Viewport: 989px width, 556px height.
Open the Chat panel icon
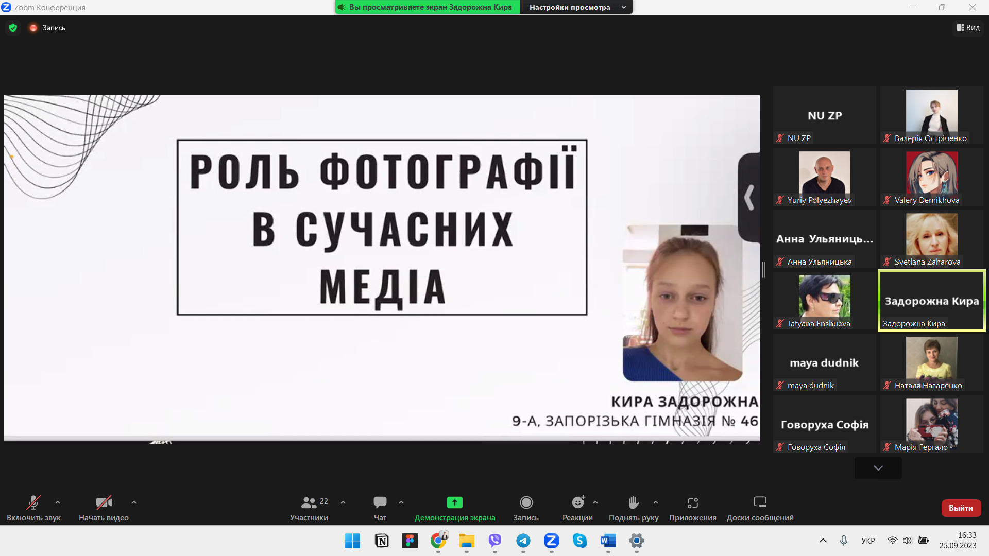point(380,502)
